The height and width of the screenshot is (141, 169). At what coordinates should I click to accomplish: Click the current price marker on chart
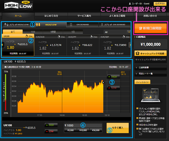[103, 83]
